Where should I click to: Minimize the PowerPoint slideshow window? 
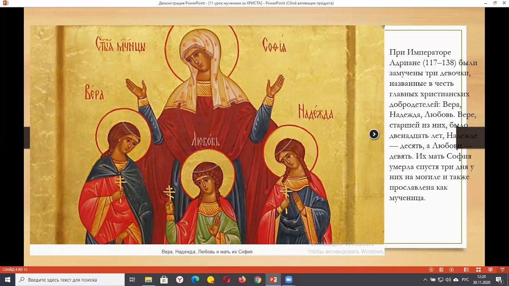click(486, 3)
